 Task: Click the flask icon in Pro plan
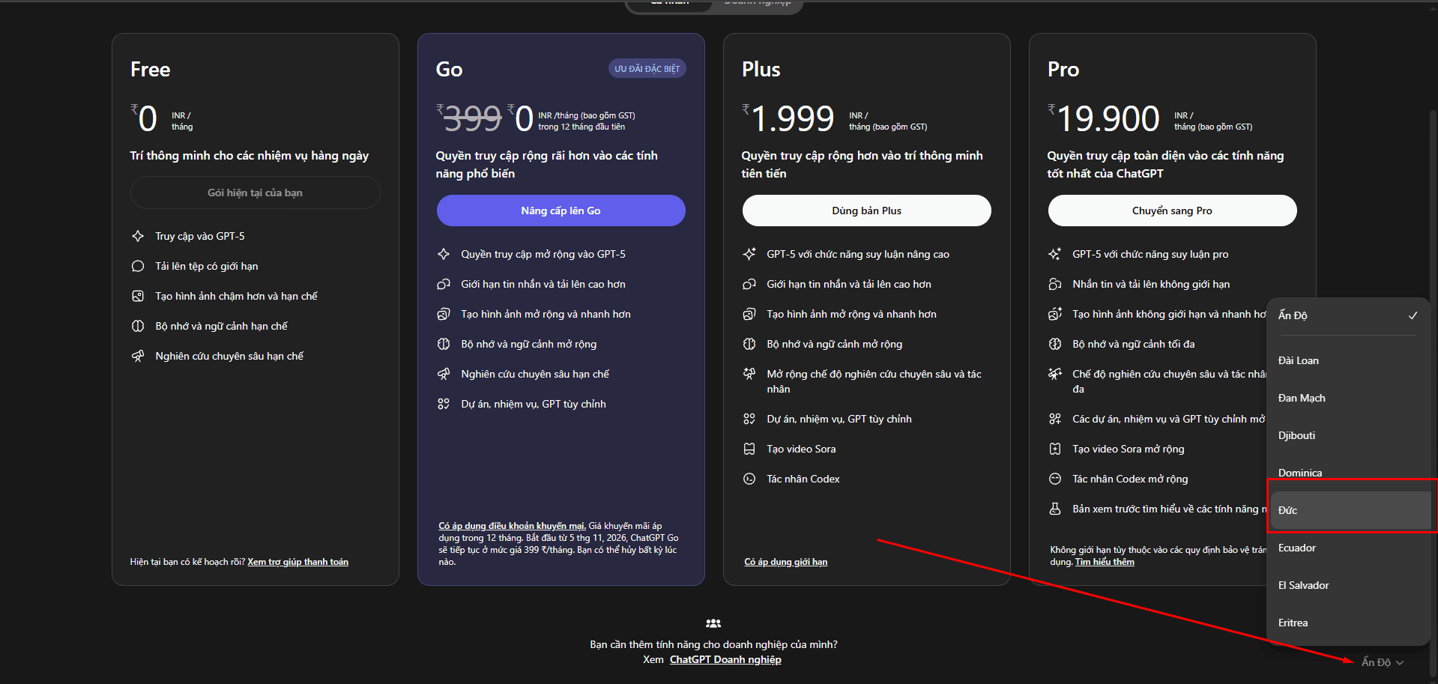1055,509
